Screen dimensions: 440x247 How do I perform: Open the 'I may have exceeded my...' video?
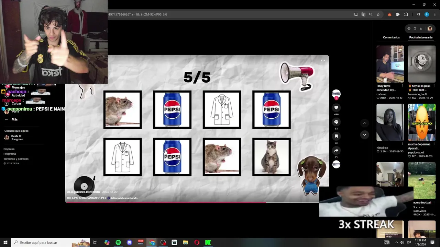pos(390,64)
